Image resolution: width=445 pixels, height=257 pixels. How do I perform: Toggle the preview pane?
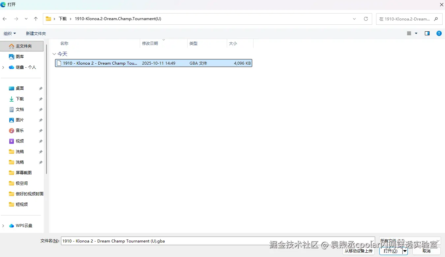tap(427, 33)
